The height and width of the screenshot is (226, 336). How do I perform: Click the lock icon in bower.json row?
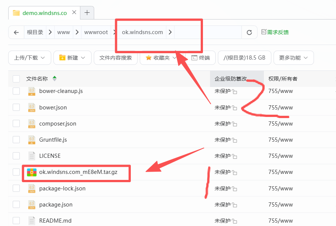pos(235,108)
